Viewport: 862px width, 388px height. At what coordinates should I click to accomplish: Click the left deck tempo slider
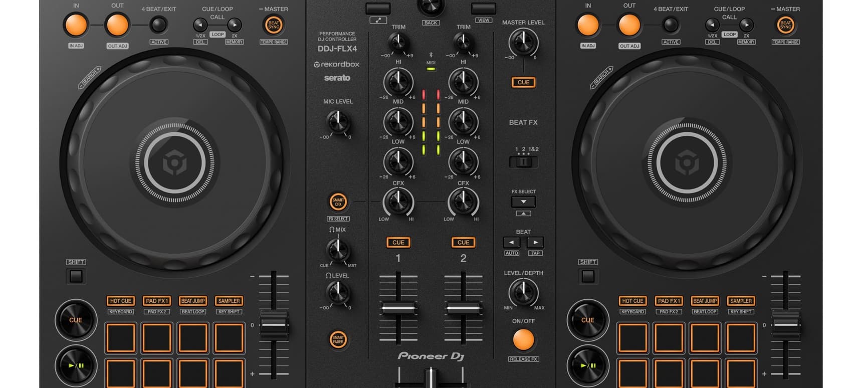(x=274, y=325)
